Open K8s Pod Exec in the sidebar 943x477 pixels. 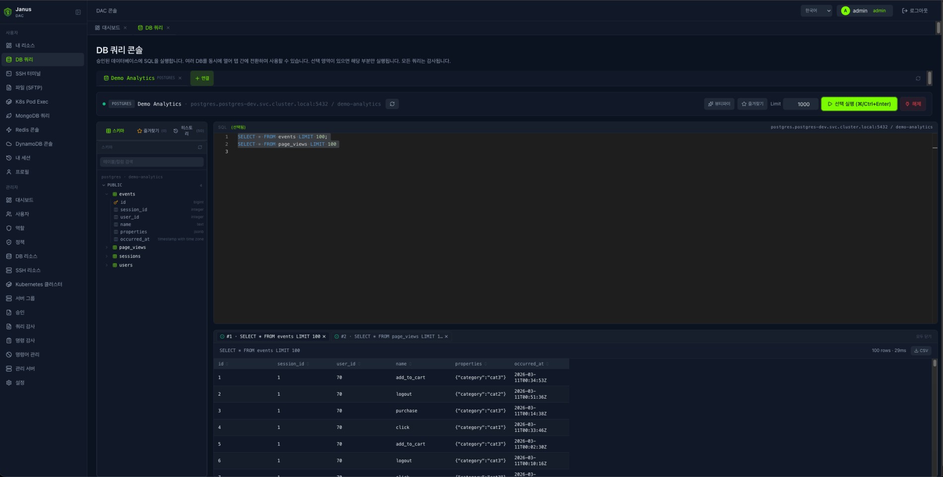pyautogui.click(x=43, y=102)
